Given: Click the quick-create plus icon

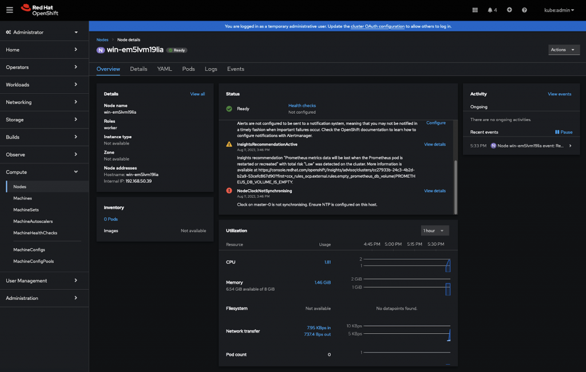Looking at the screenshot, I should pos(509,9).
